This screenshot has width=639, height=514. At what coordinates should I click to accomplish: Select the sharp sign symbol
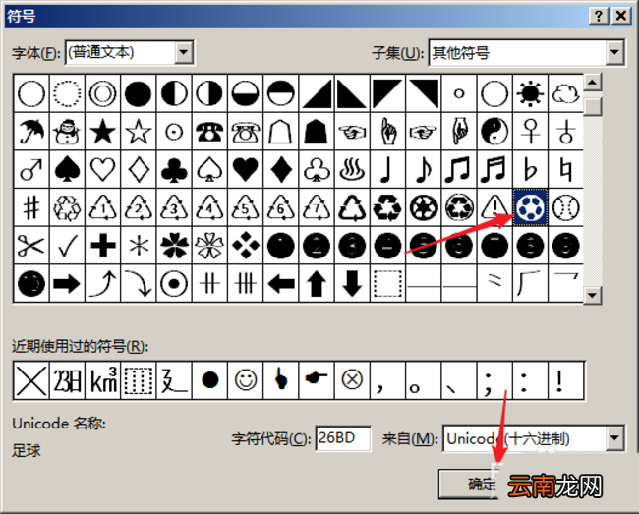pos(31,207)
